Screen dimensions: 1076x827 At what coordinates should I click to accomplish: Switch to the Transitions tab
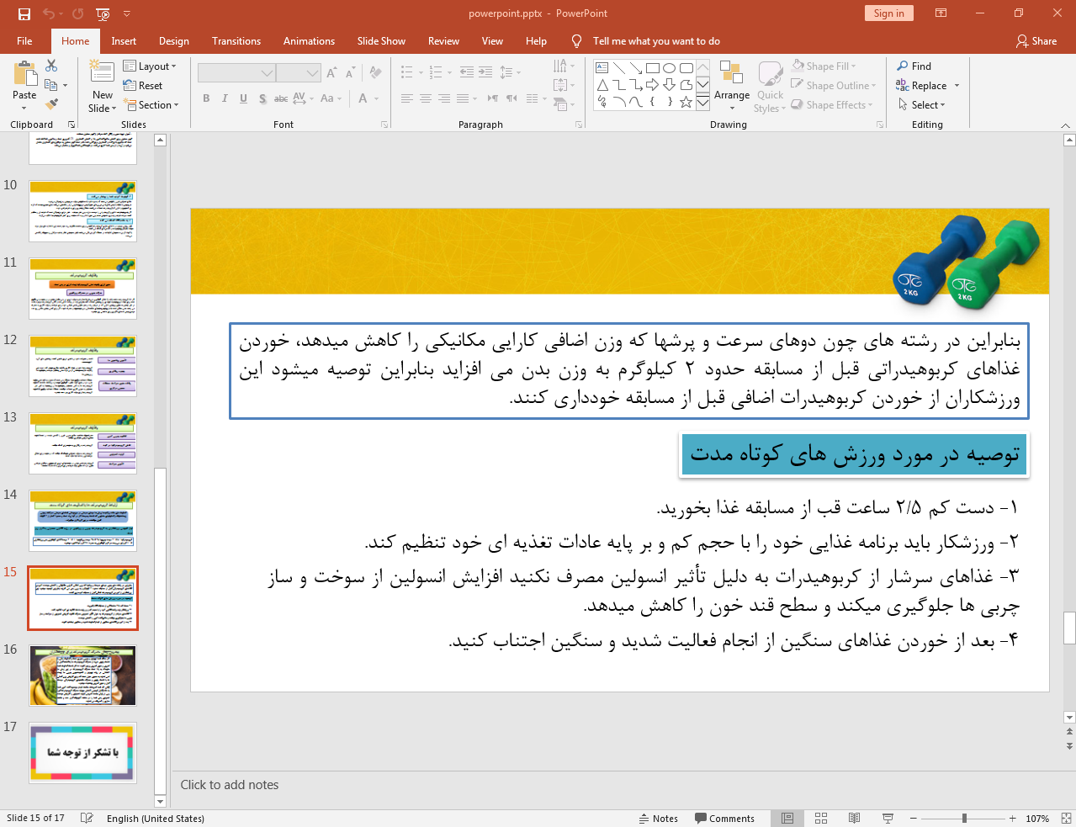point(236,41)
